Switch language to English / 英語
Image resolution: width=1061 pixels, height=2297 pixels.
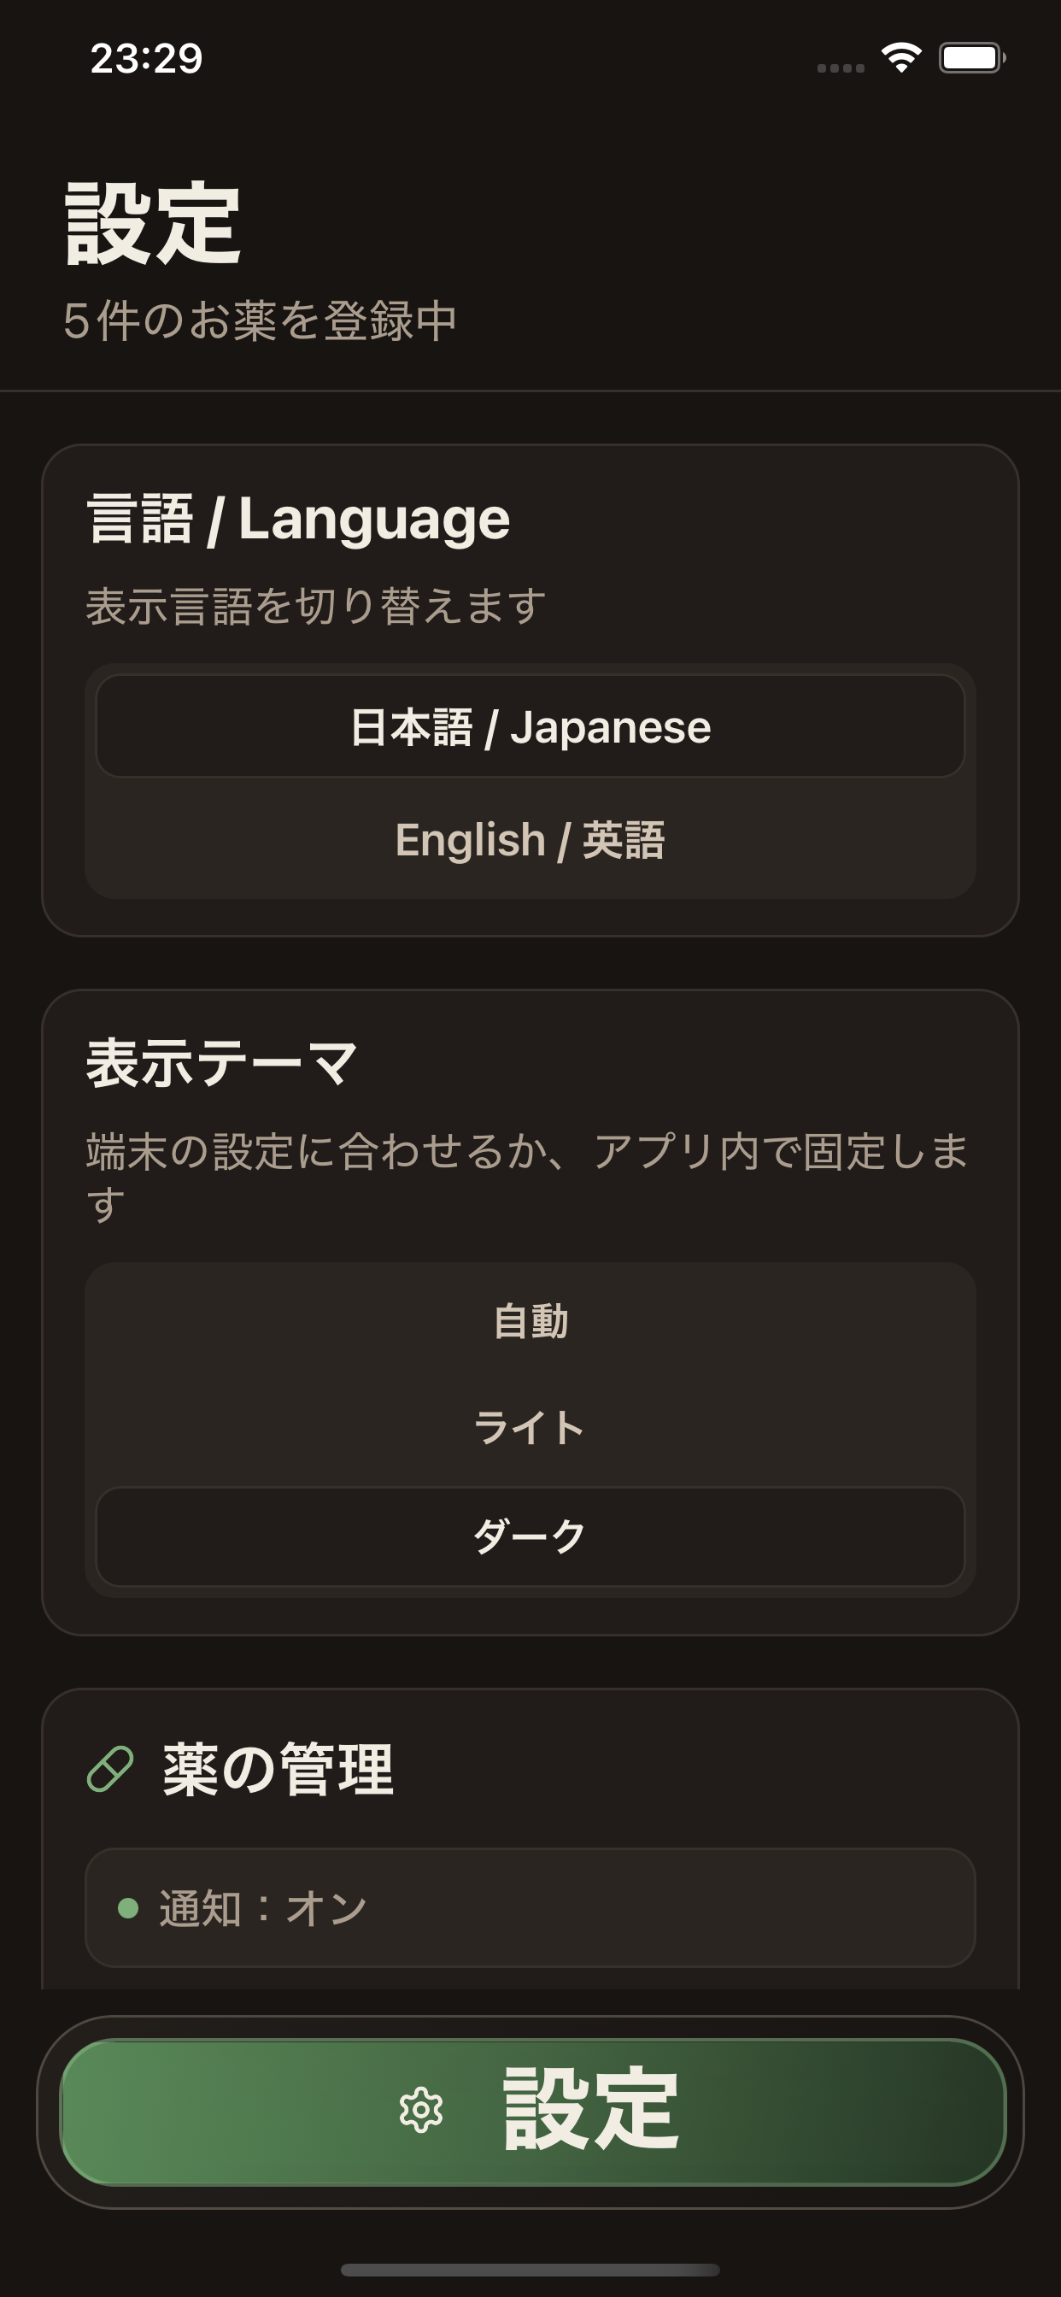pyautogui.click(x=530, y=839)
